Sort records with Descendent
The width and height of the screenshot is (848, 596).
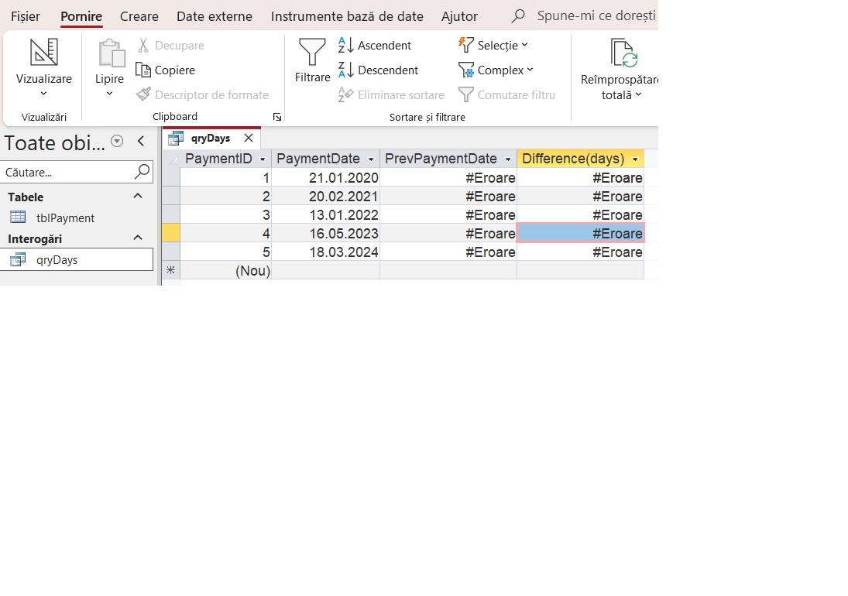pyautogui.click(x=378, y=70)
